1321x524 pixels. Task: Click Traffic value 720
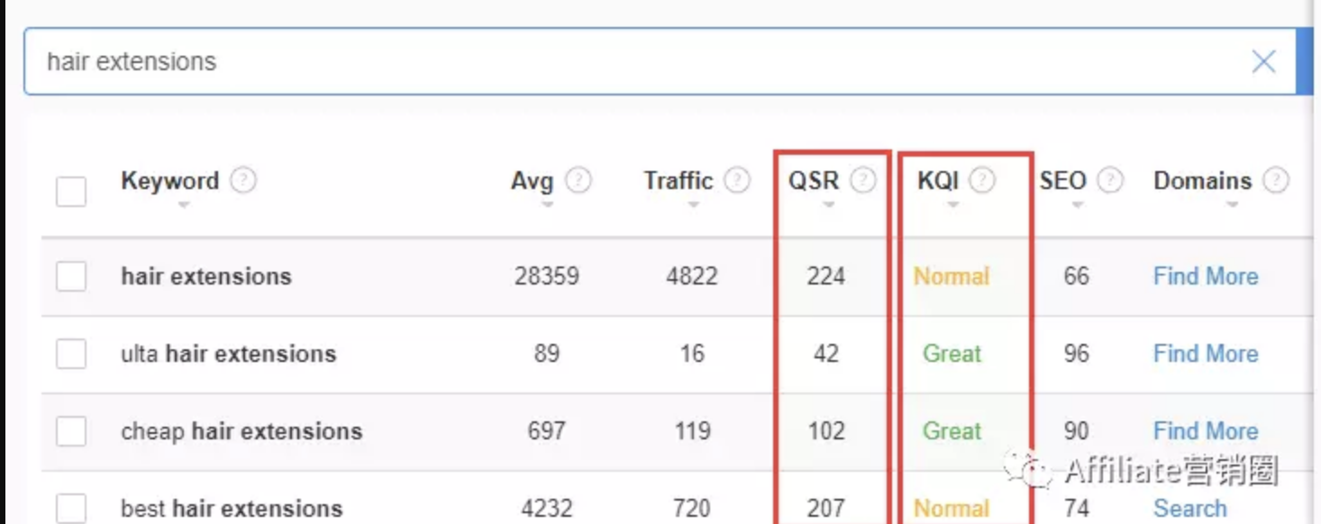(x=692, y=509)
